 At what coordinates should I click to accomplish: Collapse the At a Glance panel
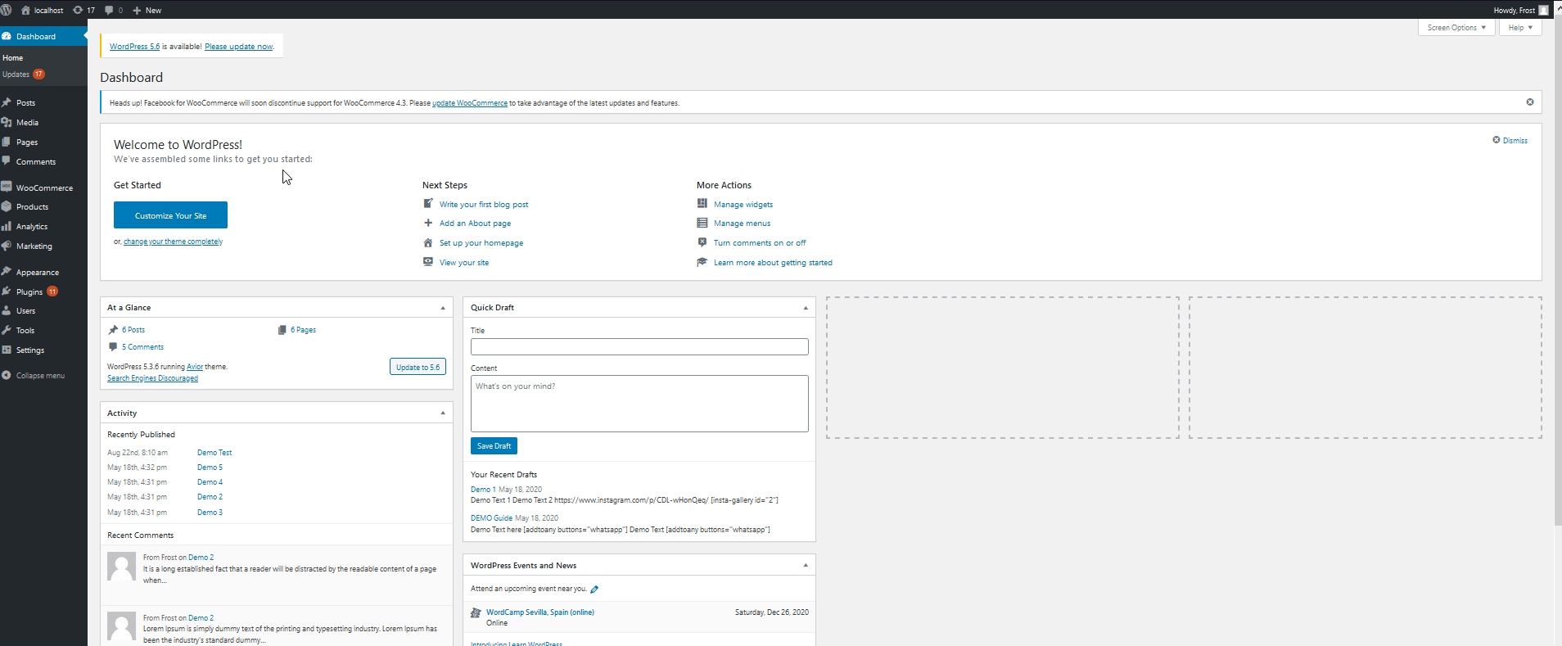[443, 308]
